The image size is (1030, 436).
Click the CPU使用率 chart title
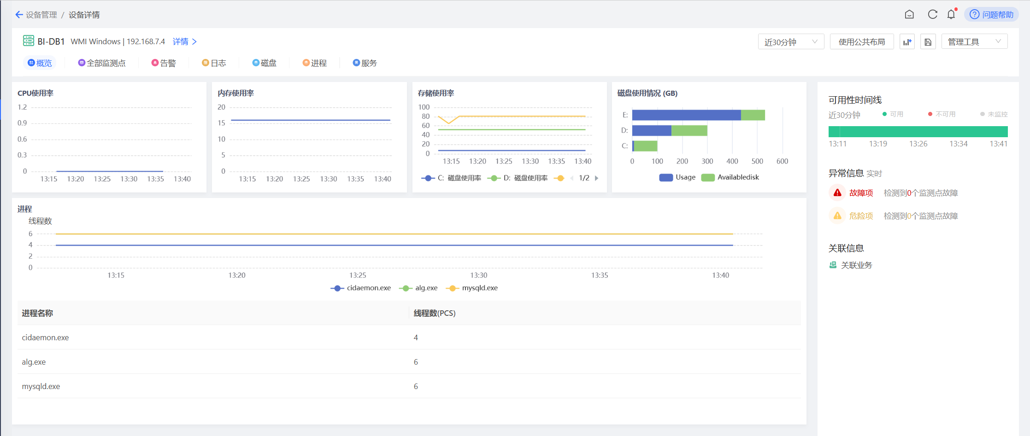[x=35, y=93]
